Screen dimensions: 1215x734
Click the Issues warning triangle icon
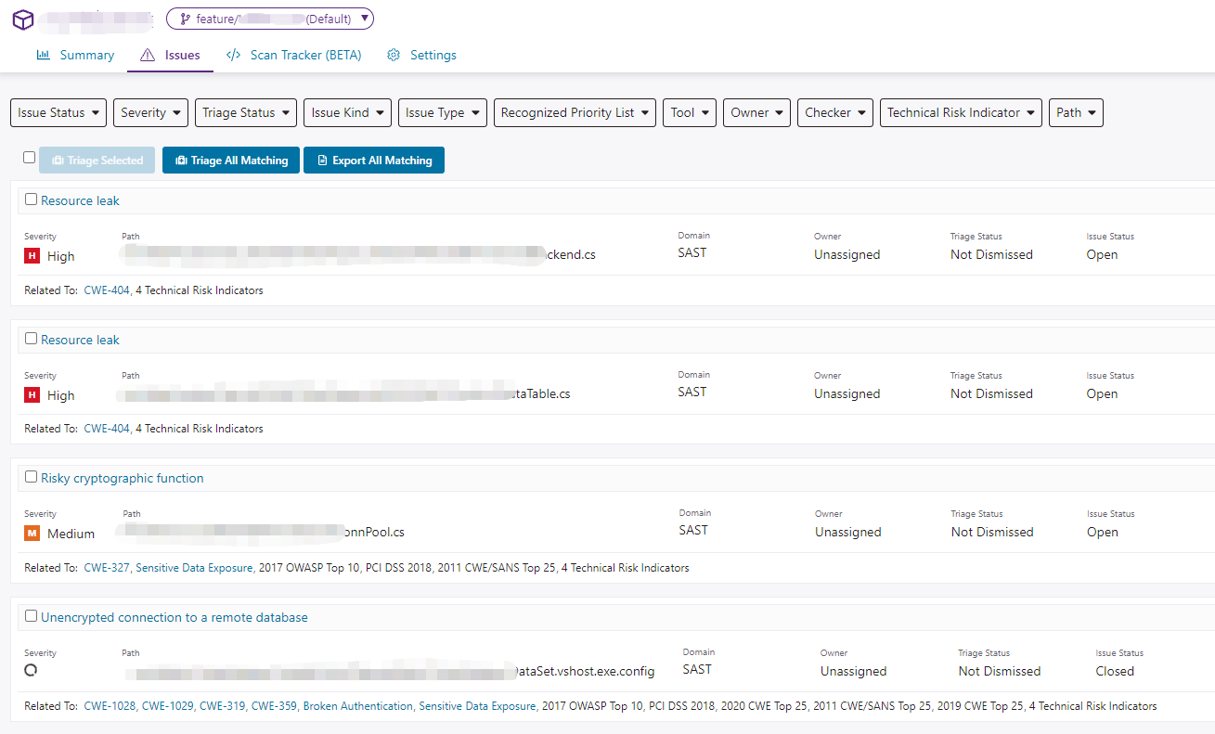[148, 56]
